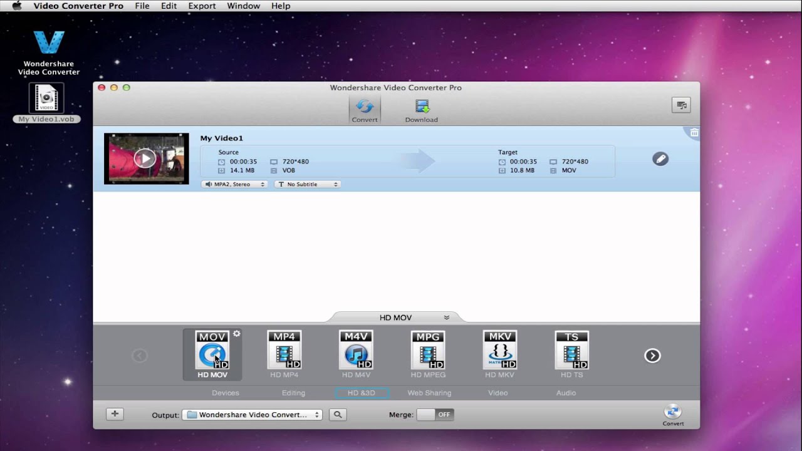Click the target format MOV text
Viewport: 802px width, 451px height.
tap(569, 170)
